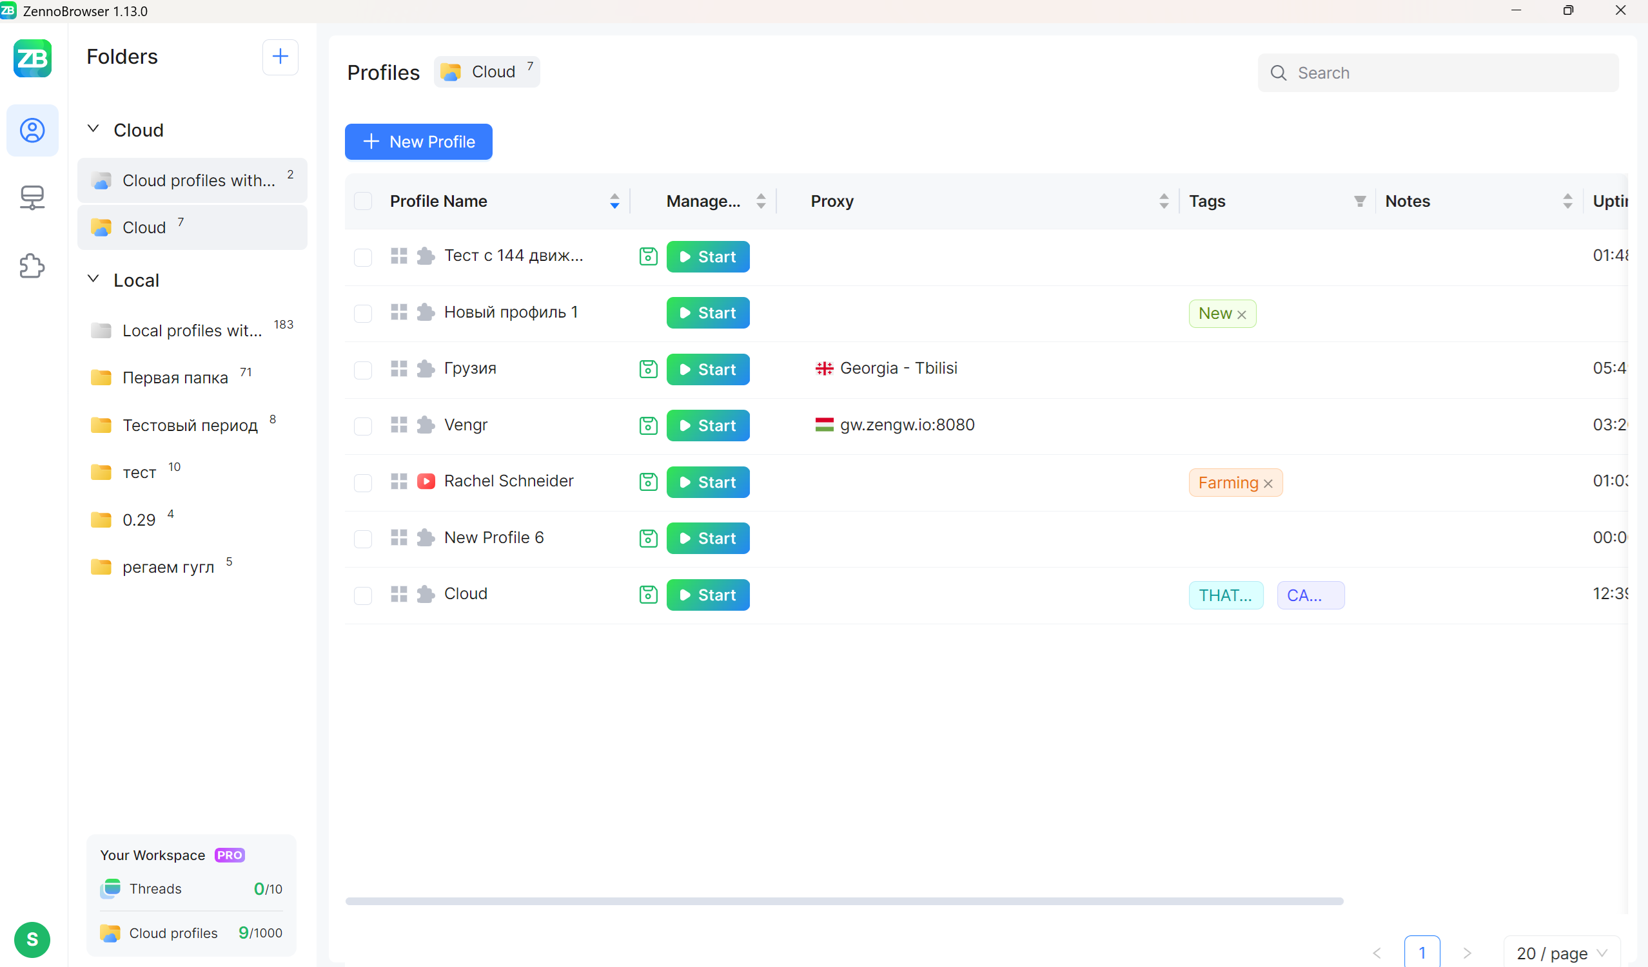Select the Profiles person icon in sidebar

(x=32, y=130)
